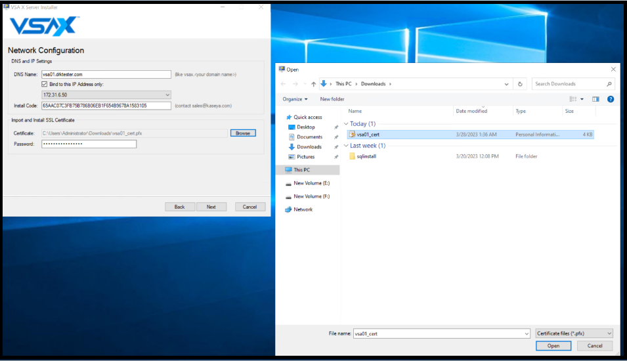Click This PC in the address breadcrumb
This screenshot has width=627, height=361.
click(343, 84)
